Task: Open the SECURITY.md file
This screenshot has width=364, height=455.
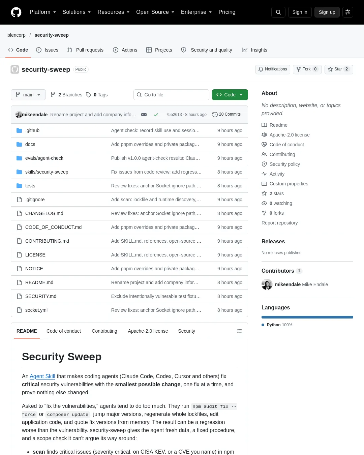Action: (x=41, y=296)
